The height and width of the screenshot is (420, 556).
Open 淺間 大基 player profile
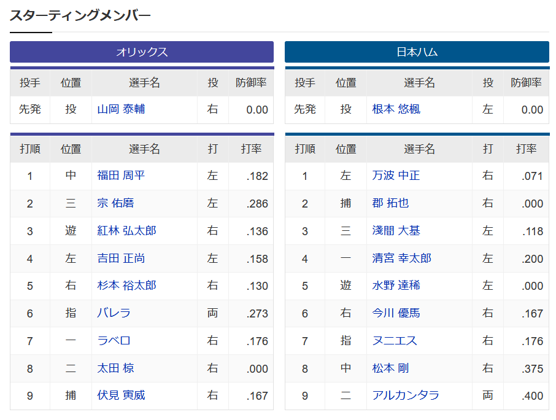click(x=396, y=231)
